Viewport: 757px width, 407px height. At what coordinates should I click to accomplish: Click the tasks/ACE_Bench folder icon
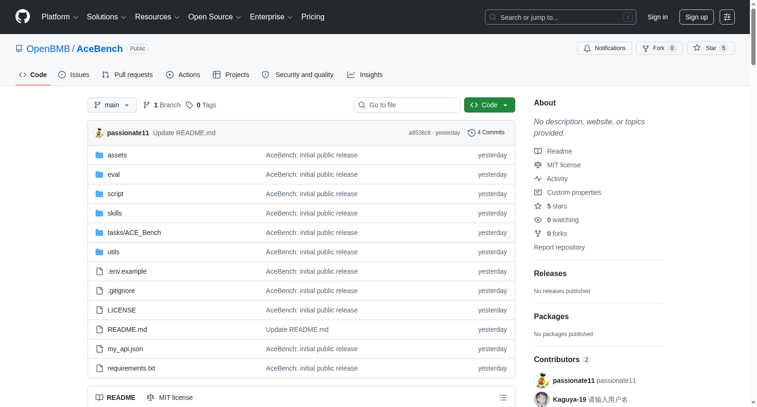(99, 233)
